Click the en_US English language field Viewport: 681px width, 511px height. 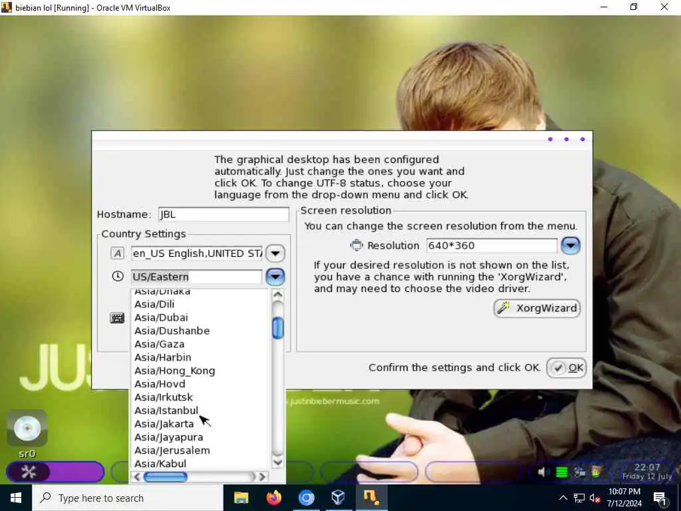pos(197,254)
